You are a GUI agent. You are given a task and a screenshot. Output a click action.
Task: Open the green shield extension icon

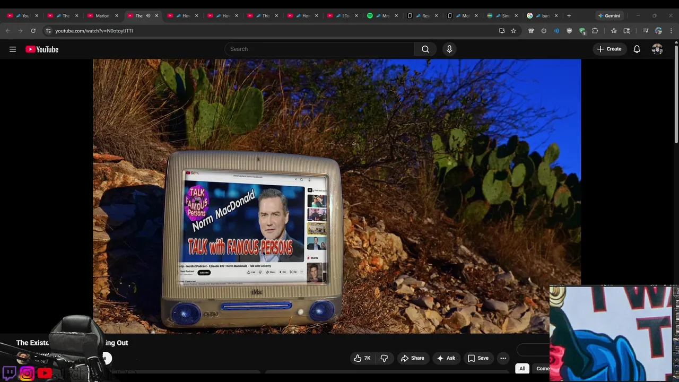pos(582,31)
